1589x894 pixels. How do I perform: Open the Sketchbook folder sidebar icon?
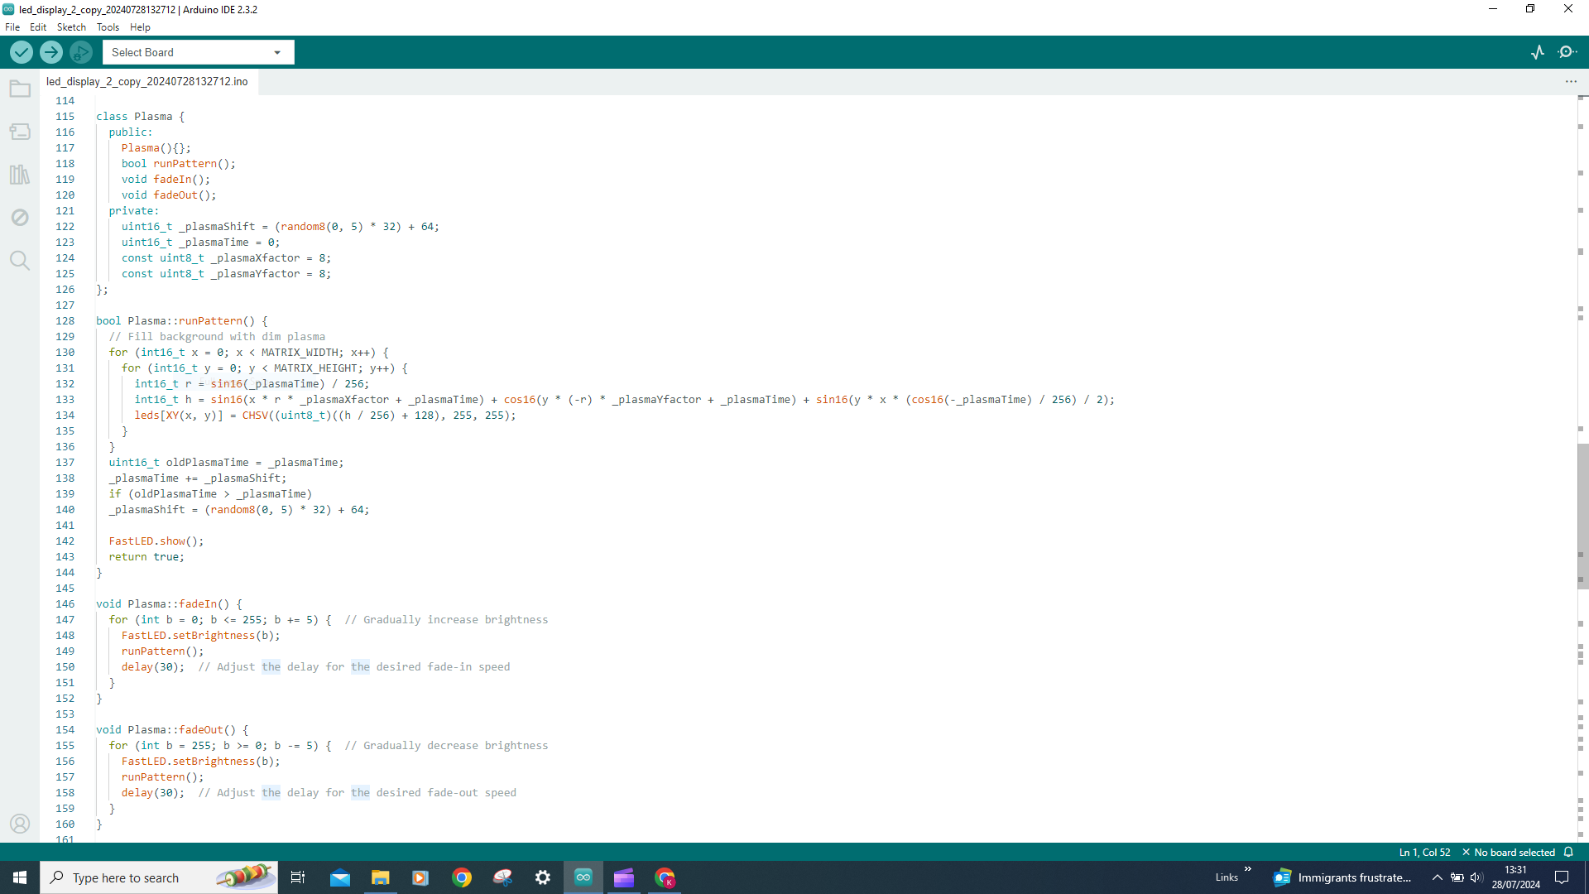20,89
